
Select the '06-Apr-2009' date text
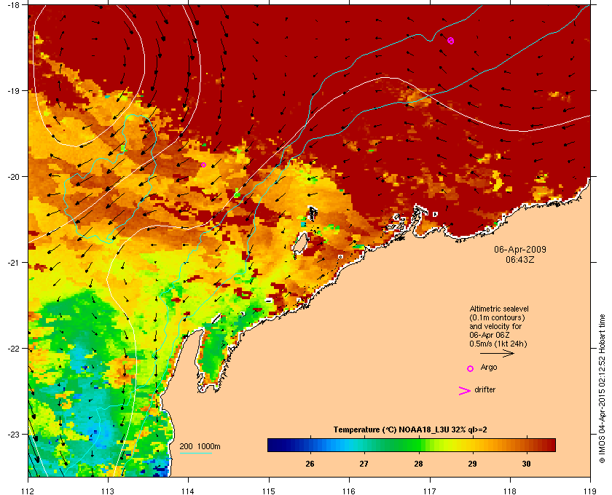[x=520, y=249]
